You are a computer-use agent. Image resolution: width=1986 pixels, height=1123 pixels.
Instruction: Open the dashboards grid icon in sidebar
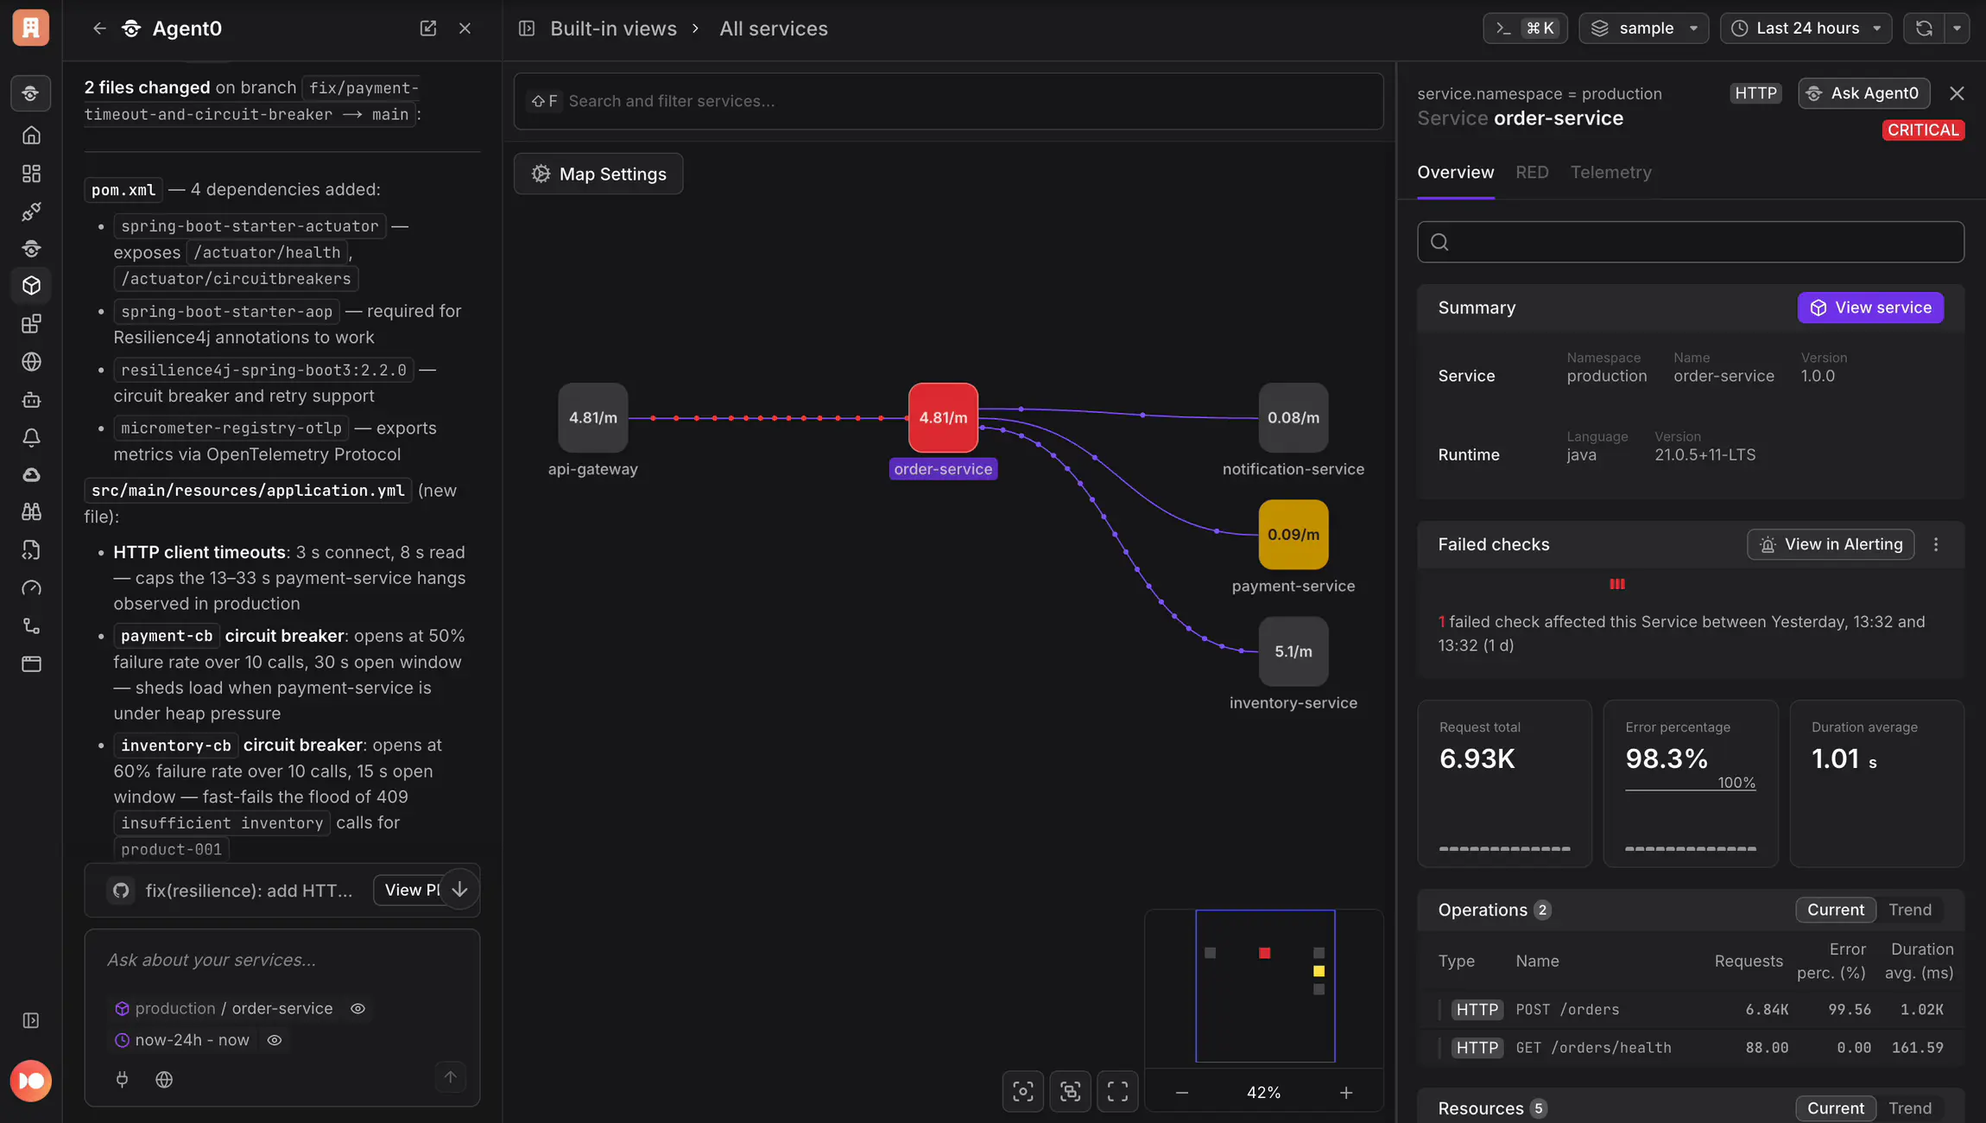[x=31, y=174]
